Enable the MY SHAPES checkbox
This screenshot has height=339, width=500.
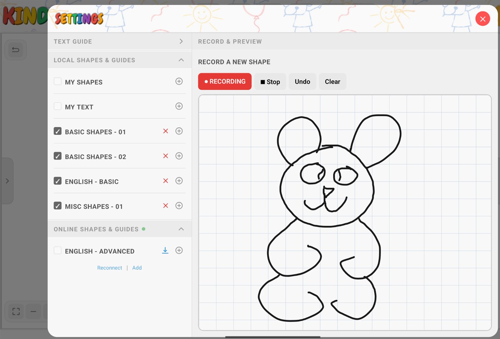pyautogui.click(x=57, y=81)
